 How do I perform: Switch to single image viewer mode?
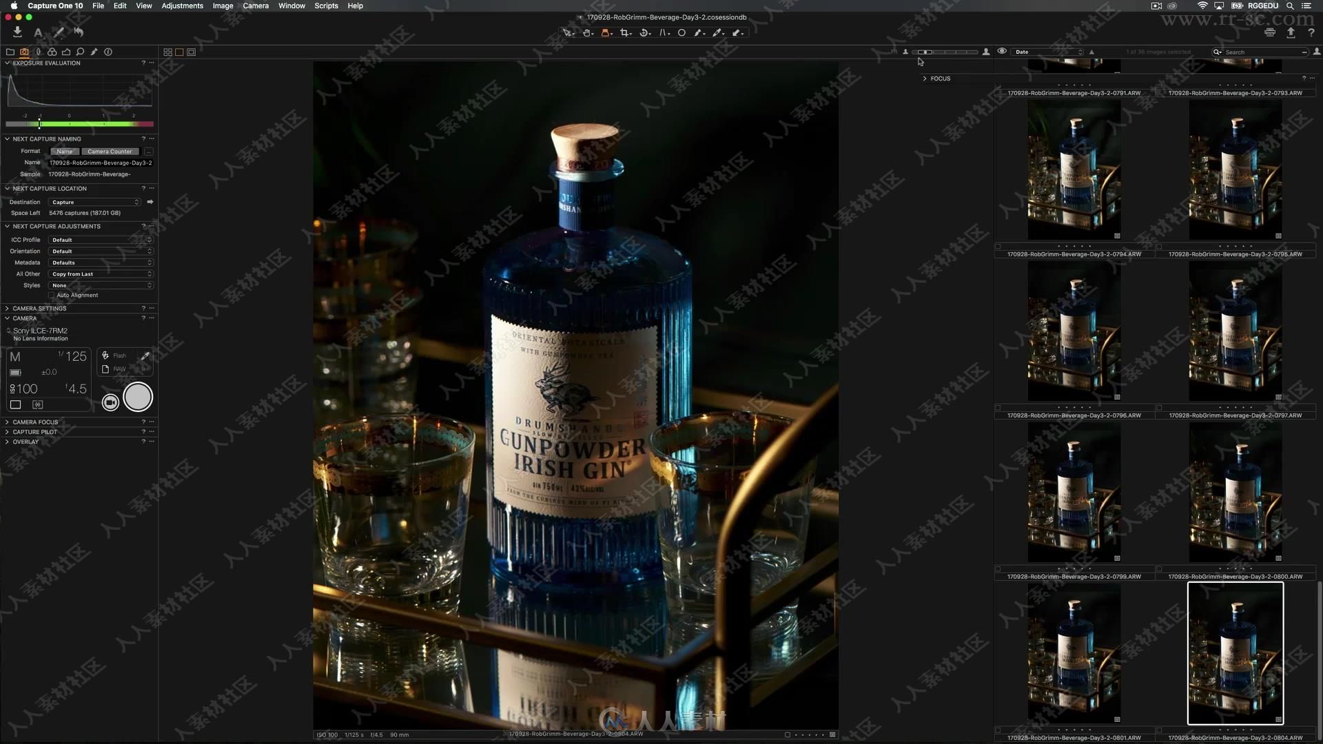click(x=179, y=52)
